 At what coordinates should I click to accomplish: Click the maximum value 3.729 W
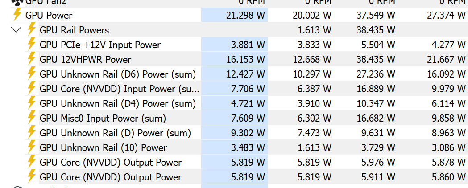[x=378, y=148]
